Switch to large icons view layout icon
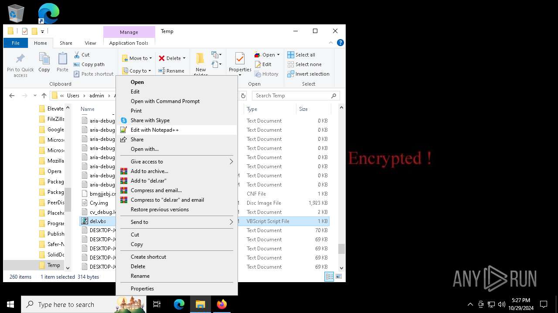Screen dimensions: 558x313 pyautogui.click(x=339, y=276)
